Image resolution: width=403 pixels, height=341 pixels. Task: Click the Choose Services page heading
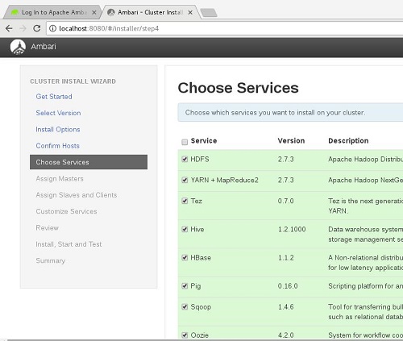(239, 88)
